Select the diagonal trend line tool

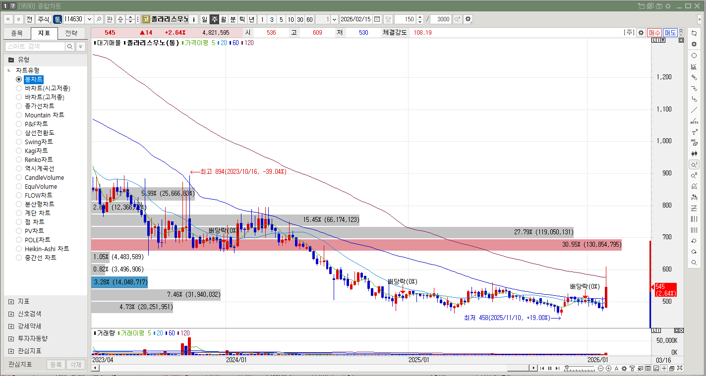(694, 110)
